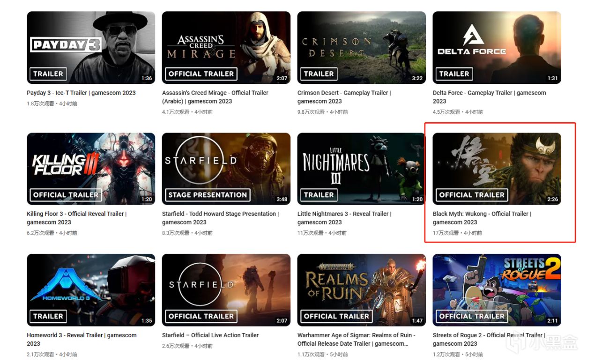
Task: Open the Streets of Rogue 2 thumbnail
Action: coord(497,290)
